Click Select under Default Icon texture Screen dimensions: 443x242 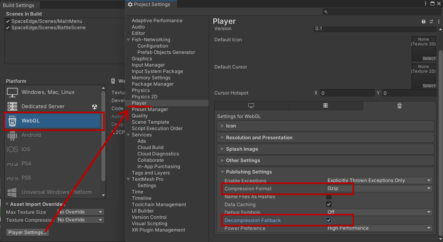click(x=428, y=59)
